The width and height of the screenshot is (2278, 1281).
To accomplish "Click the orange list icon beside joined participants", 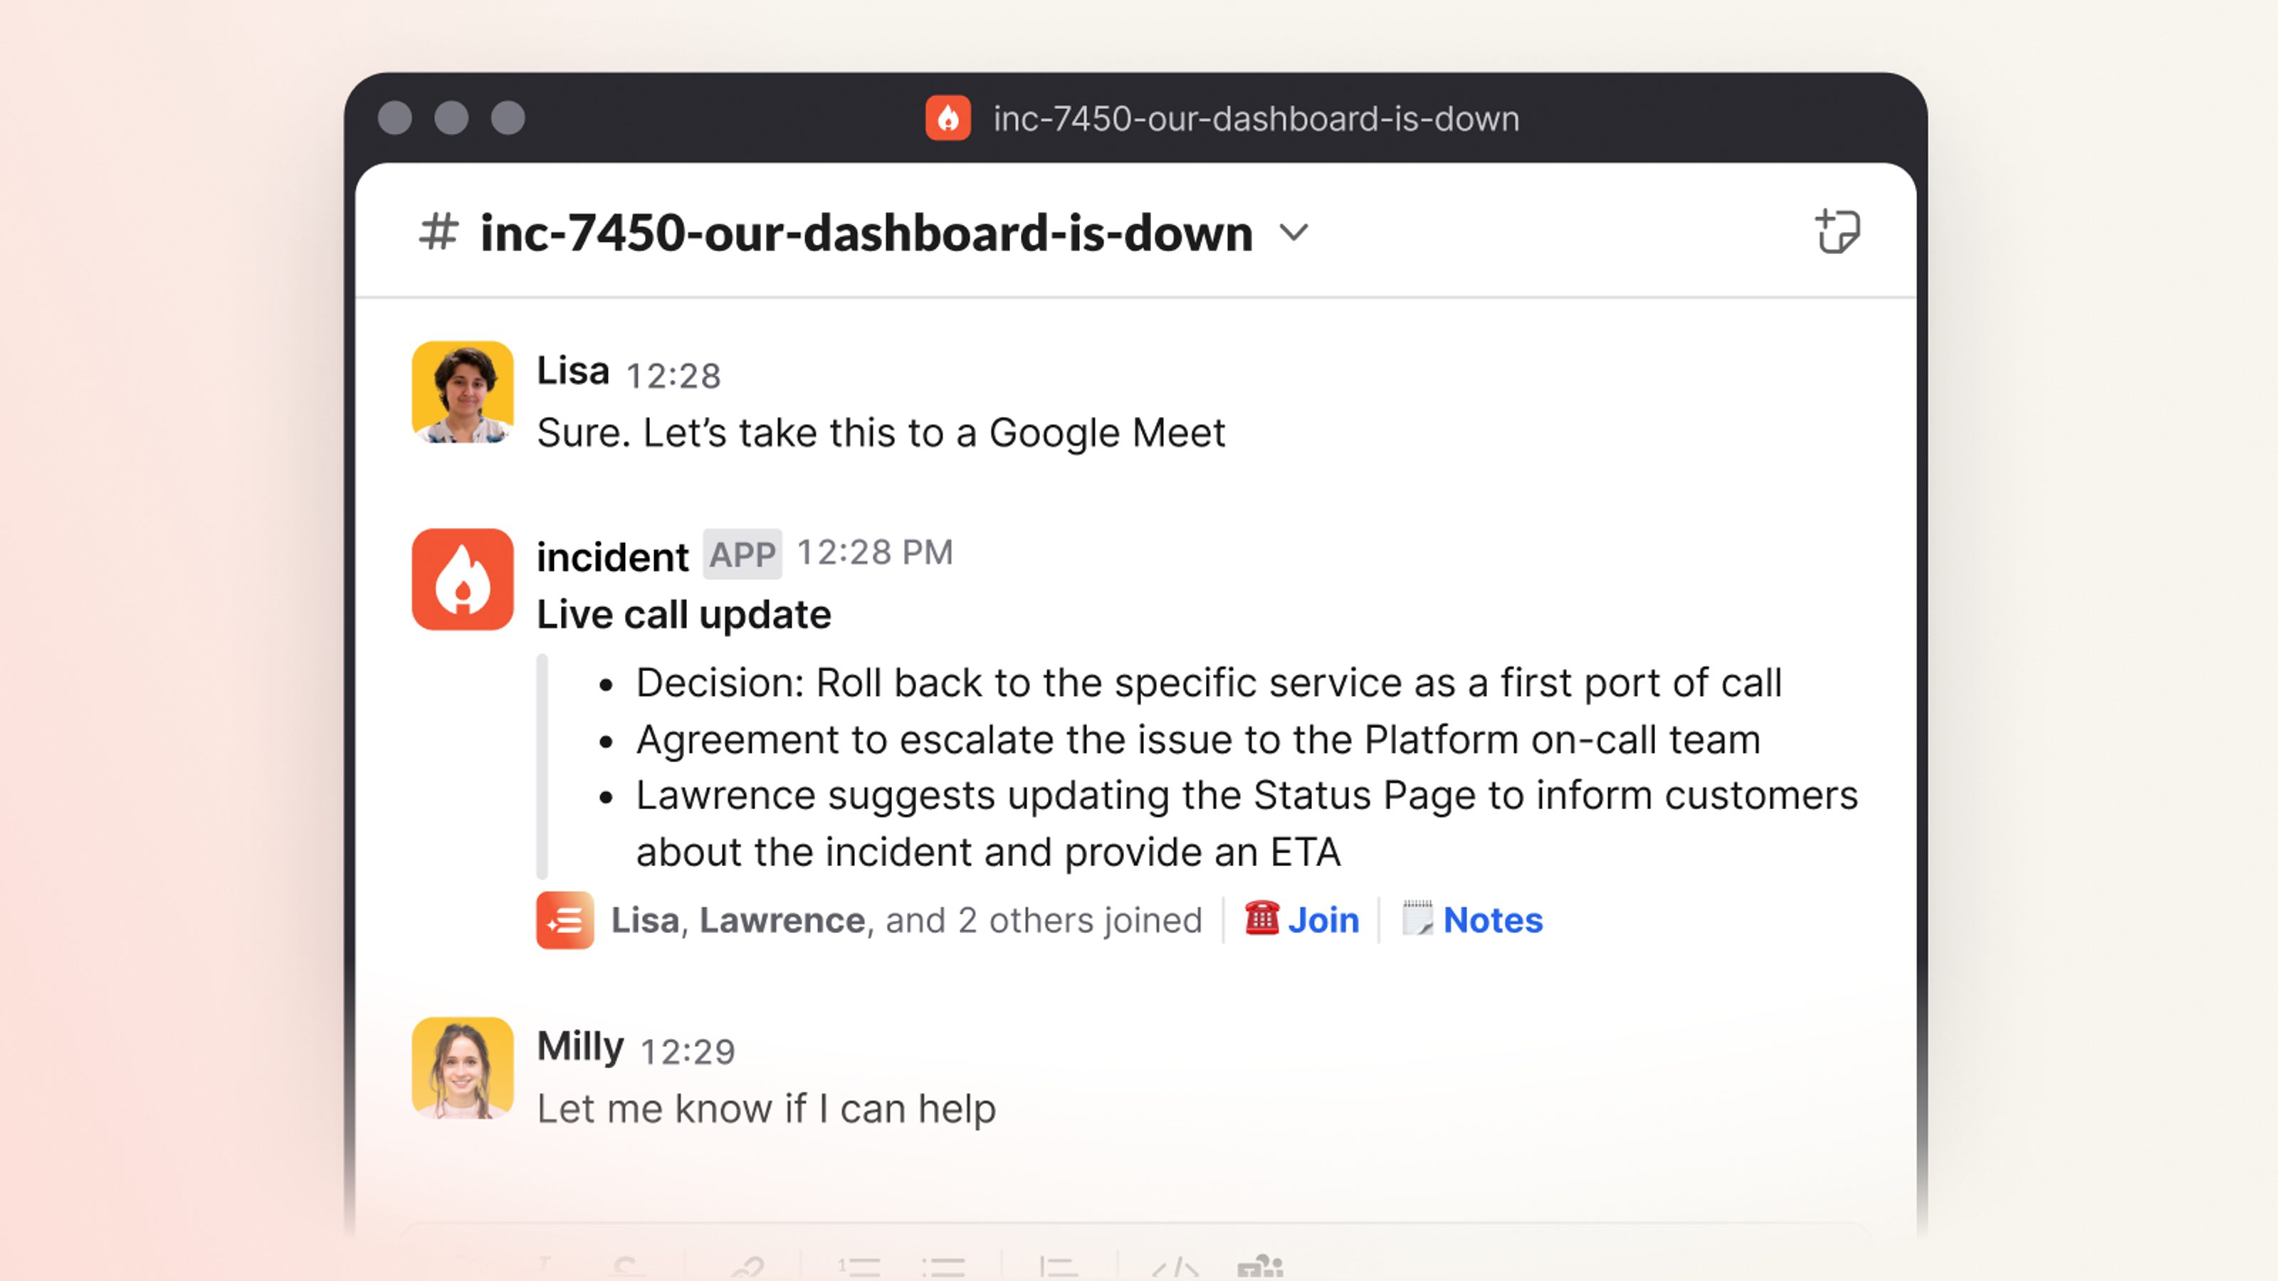I will coord(565,920).
